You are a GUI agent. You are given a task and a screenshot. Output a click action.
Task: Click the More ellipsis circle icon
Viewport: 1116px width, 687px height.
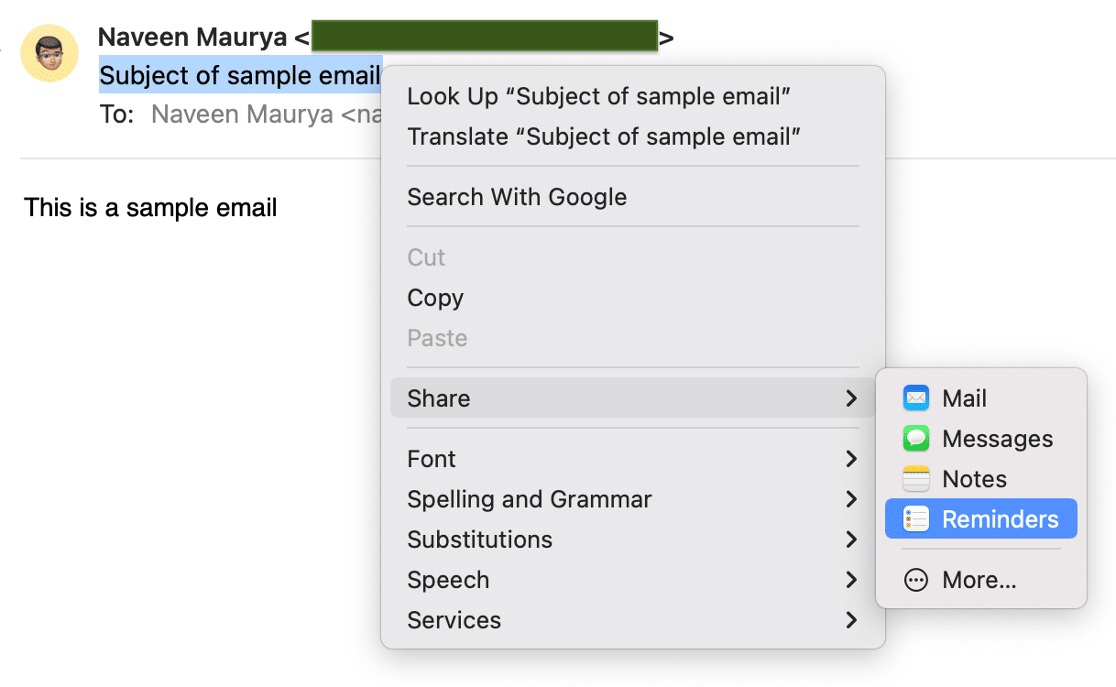(x=916, y=580)
